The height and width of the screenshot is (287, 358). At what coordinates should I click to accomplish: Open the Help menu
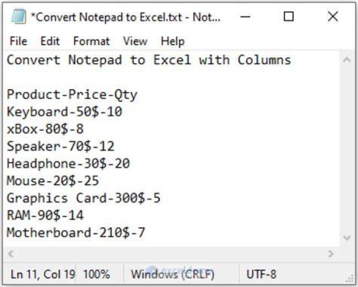click(x=173, y=41)
